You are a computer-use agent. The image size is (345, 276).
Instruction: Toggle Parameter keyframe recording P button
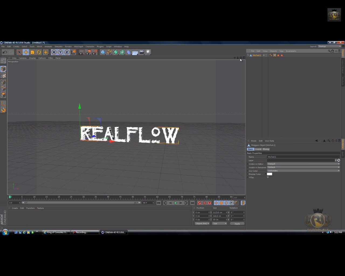point(231,203)
